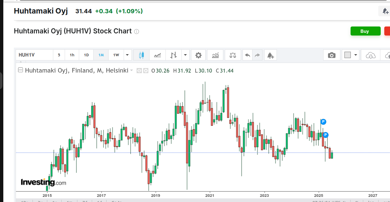
Task: Redo the chart action
Action: pyautogui.click(x=257, y=55)
